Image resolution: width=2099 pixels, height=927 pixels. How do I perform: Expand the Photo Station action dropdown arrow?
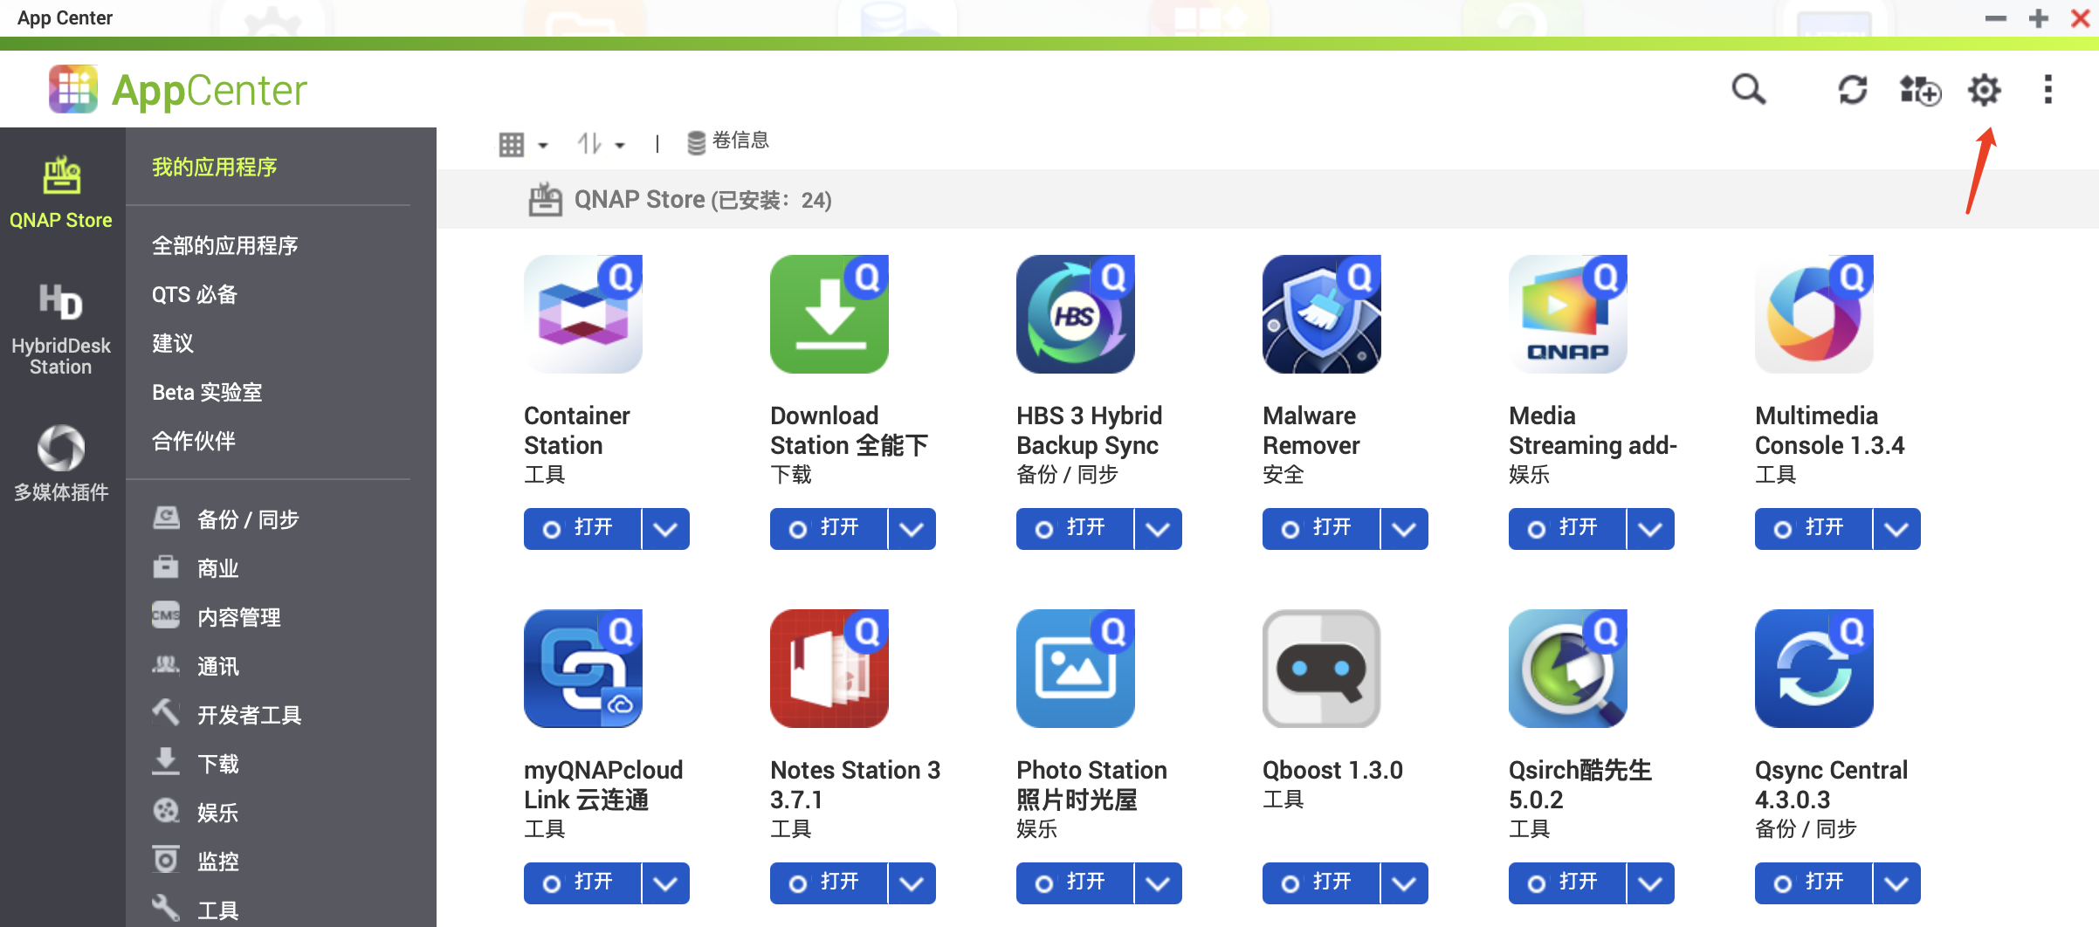pos(1158,883)
